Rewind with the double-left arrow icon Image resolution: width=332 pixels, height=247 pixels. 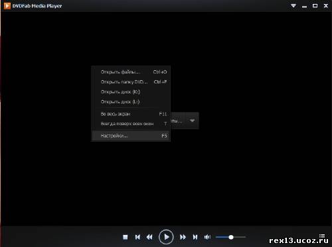pyautogui.click(x=149, y=237)
